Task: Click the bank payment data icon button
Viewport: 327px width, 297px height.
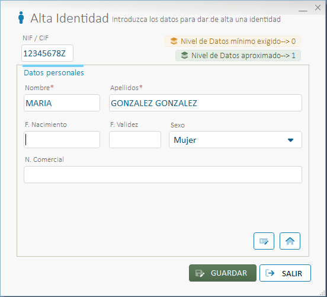Action: 264,241
